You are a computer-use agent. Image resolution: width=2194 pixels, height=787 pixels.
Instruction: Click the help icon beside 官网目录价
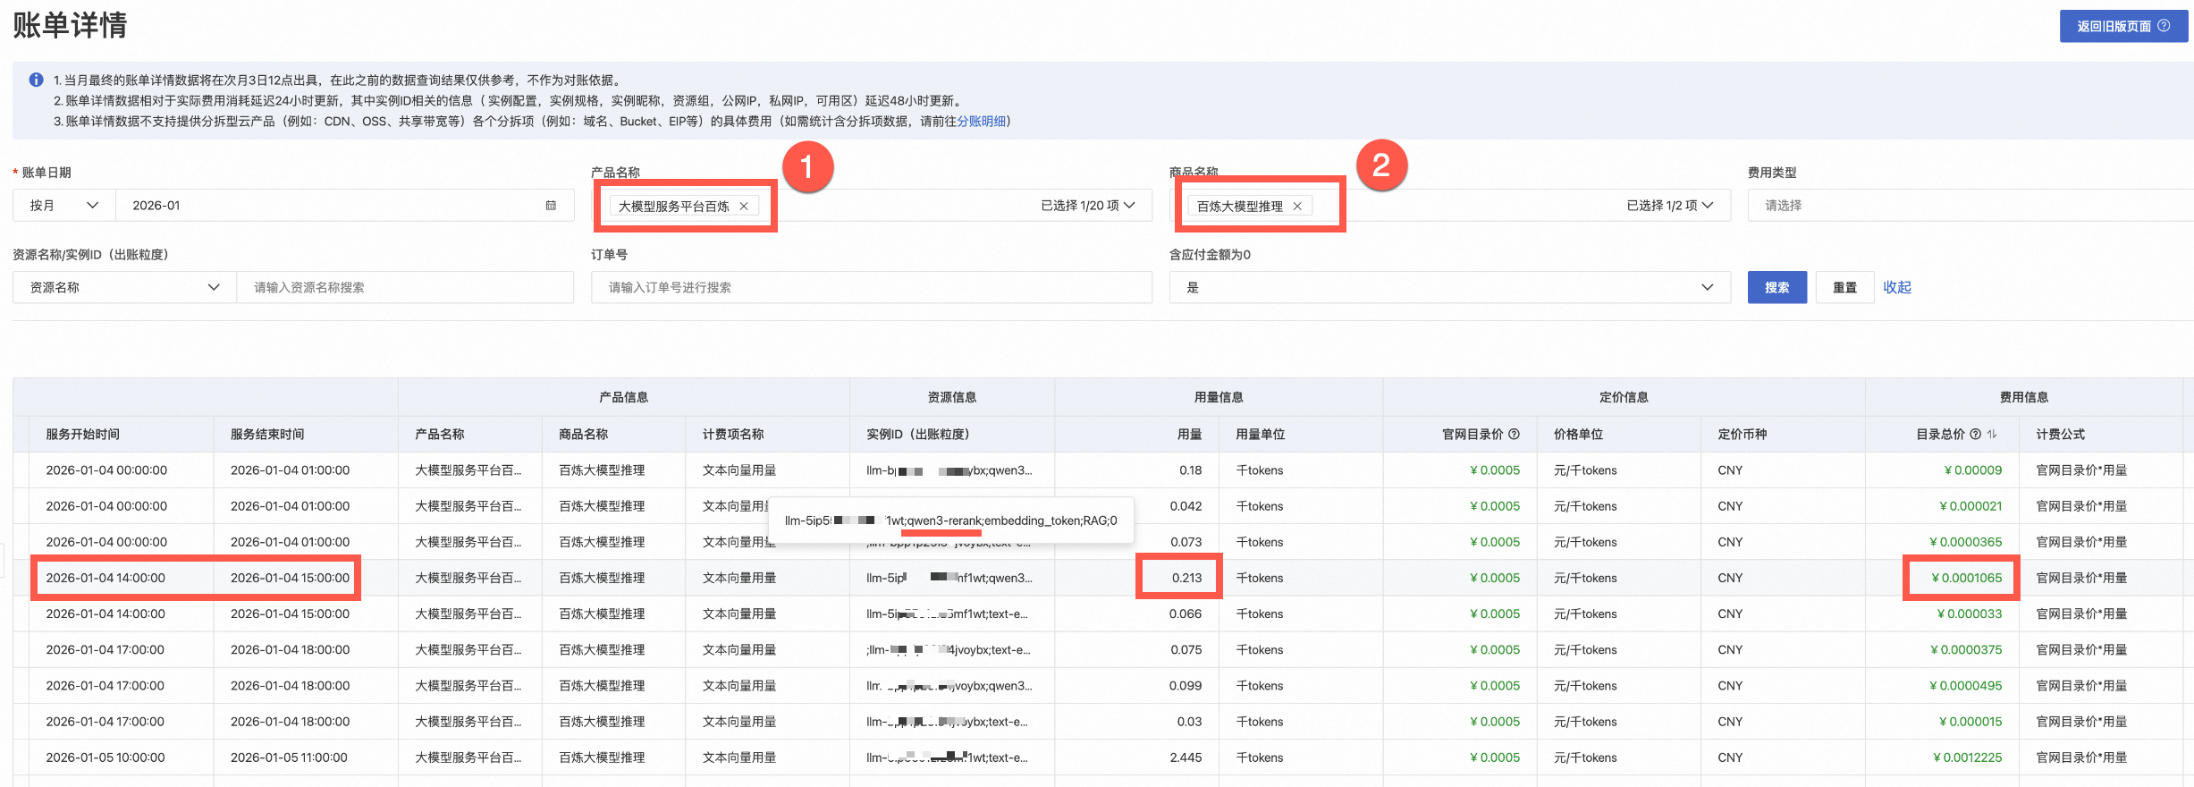click(x=1514, y=434)
